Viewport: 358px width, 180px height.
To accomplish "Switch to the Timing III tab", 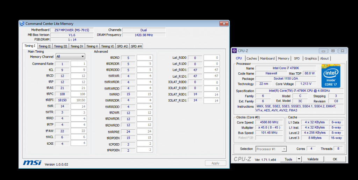I will point(60,46).
